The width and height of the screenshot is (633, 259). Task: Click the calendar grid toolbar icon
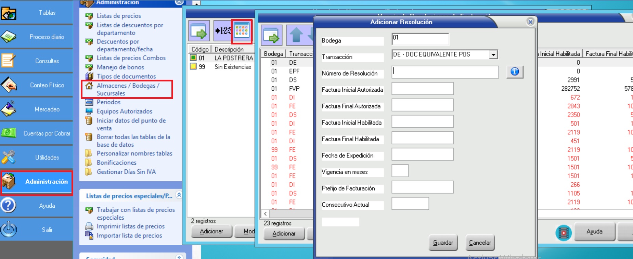click(x=242, y=31)
